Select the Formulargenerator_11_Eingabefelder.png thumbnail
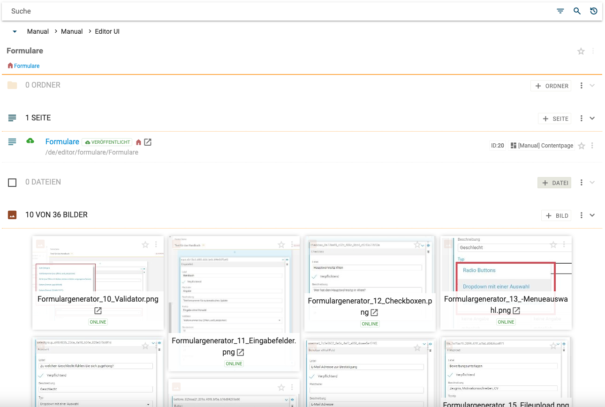This screenshot has height=407, width=605. click(x=234, y=286)
